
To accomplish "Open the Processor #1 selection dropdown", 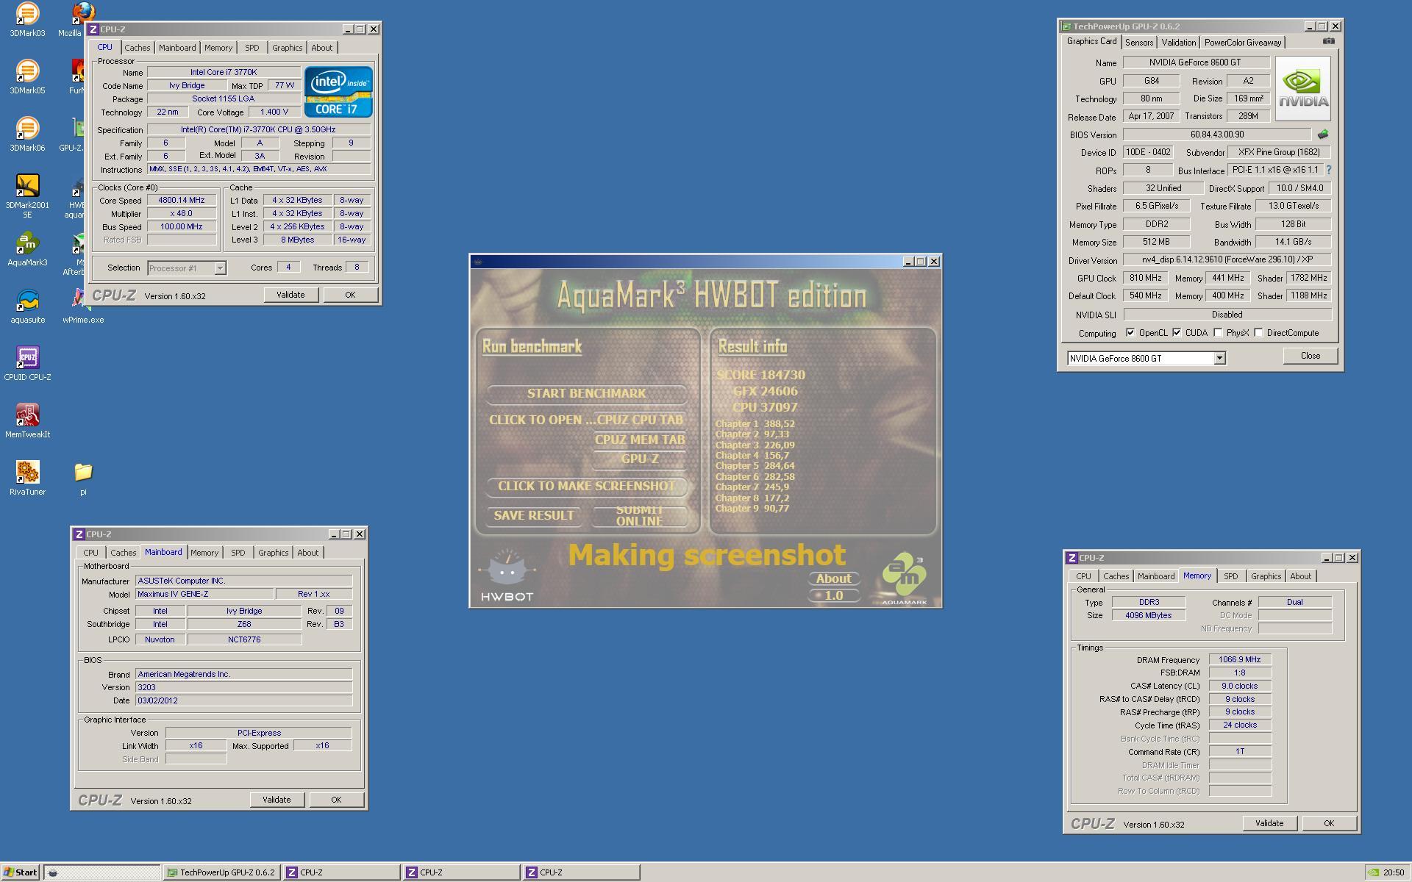I will tap(220, 268).
